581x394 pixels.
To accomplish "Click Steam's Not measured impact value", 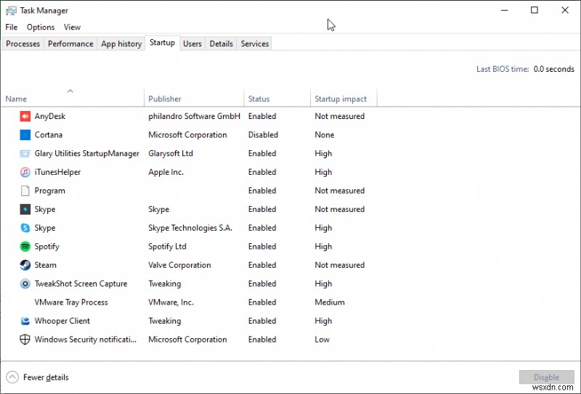I will pos(339,265).
